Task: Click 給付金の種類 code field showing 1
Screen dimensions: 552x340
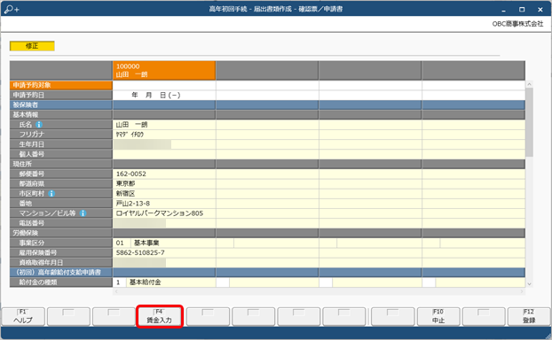Action: pyautogui.click(x=119, y=282)
